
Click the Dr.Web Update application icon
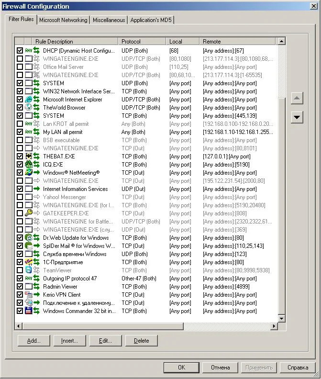click(29, 238)
